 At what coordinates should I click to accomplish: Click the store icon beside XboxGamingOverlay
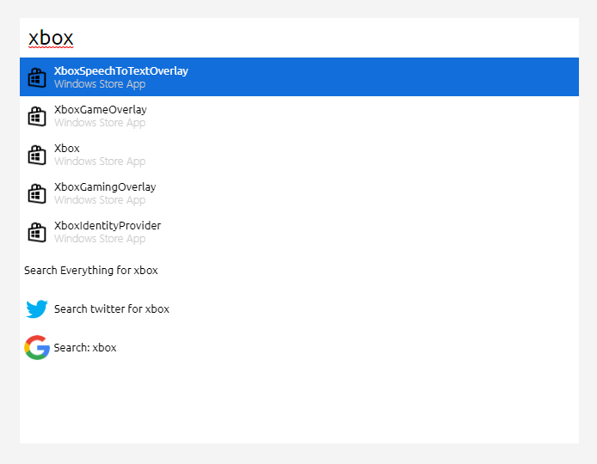[37, 193]
